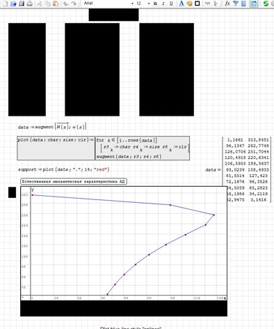Screen dimensions: 274x329
Task: Click the green recalculate icon
Action: [x=266, y=3]
